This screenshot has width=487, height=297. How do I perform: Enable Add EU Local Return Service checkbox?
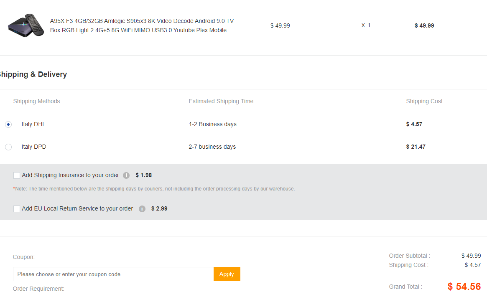pyautogui.click(x=17, y=209)
